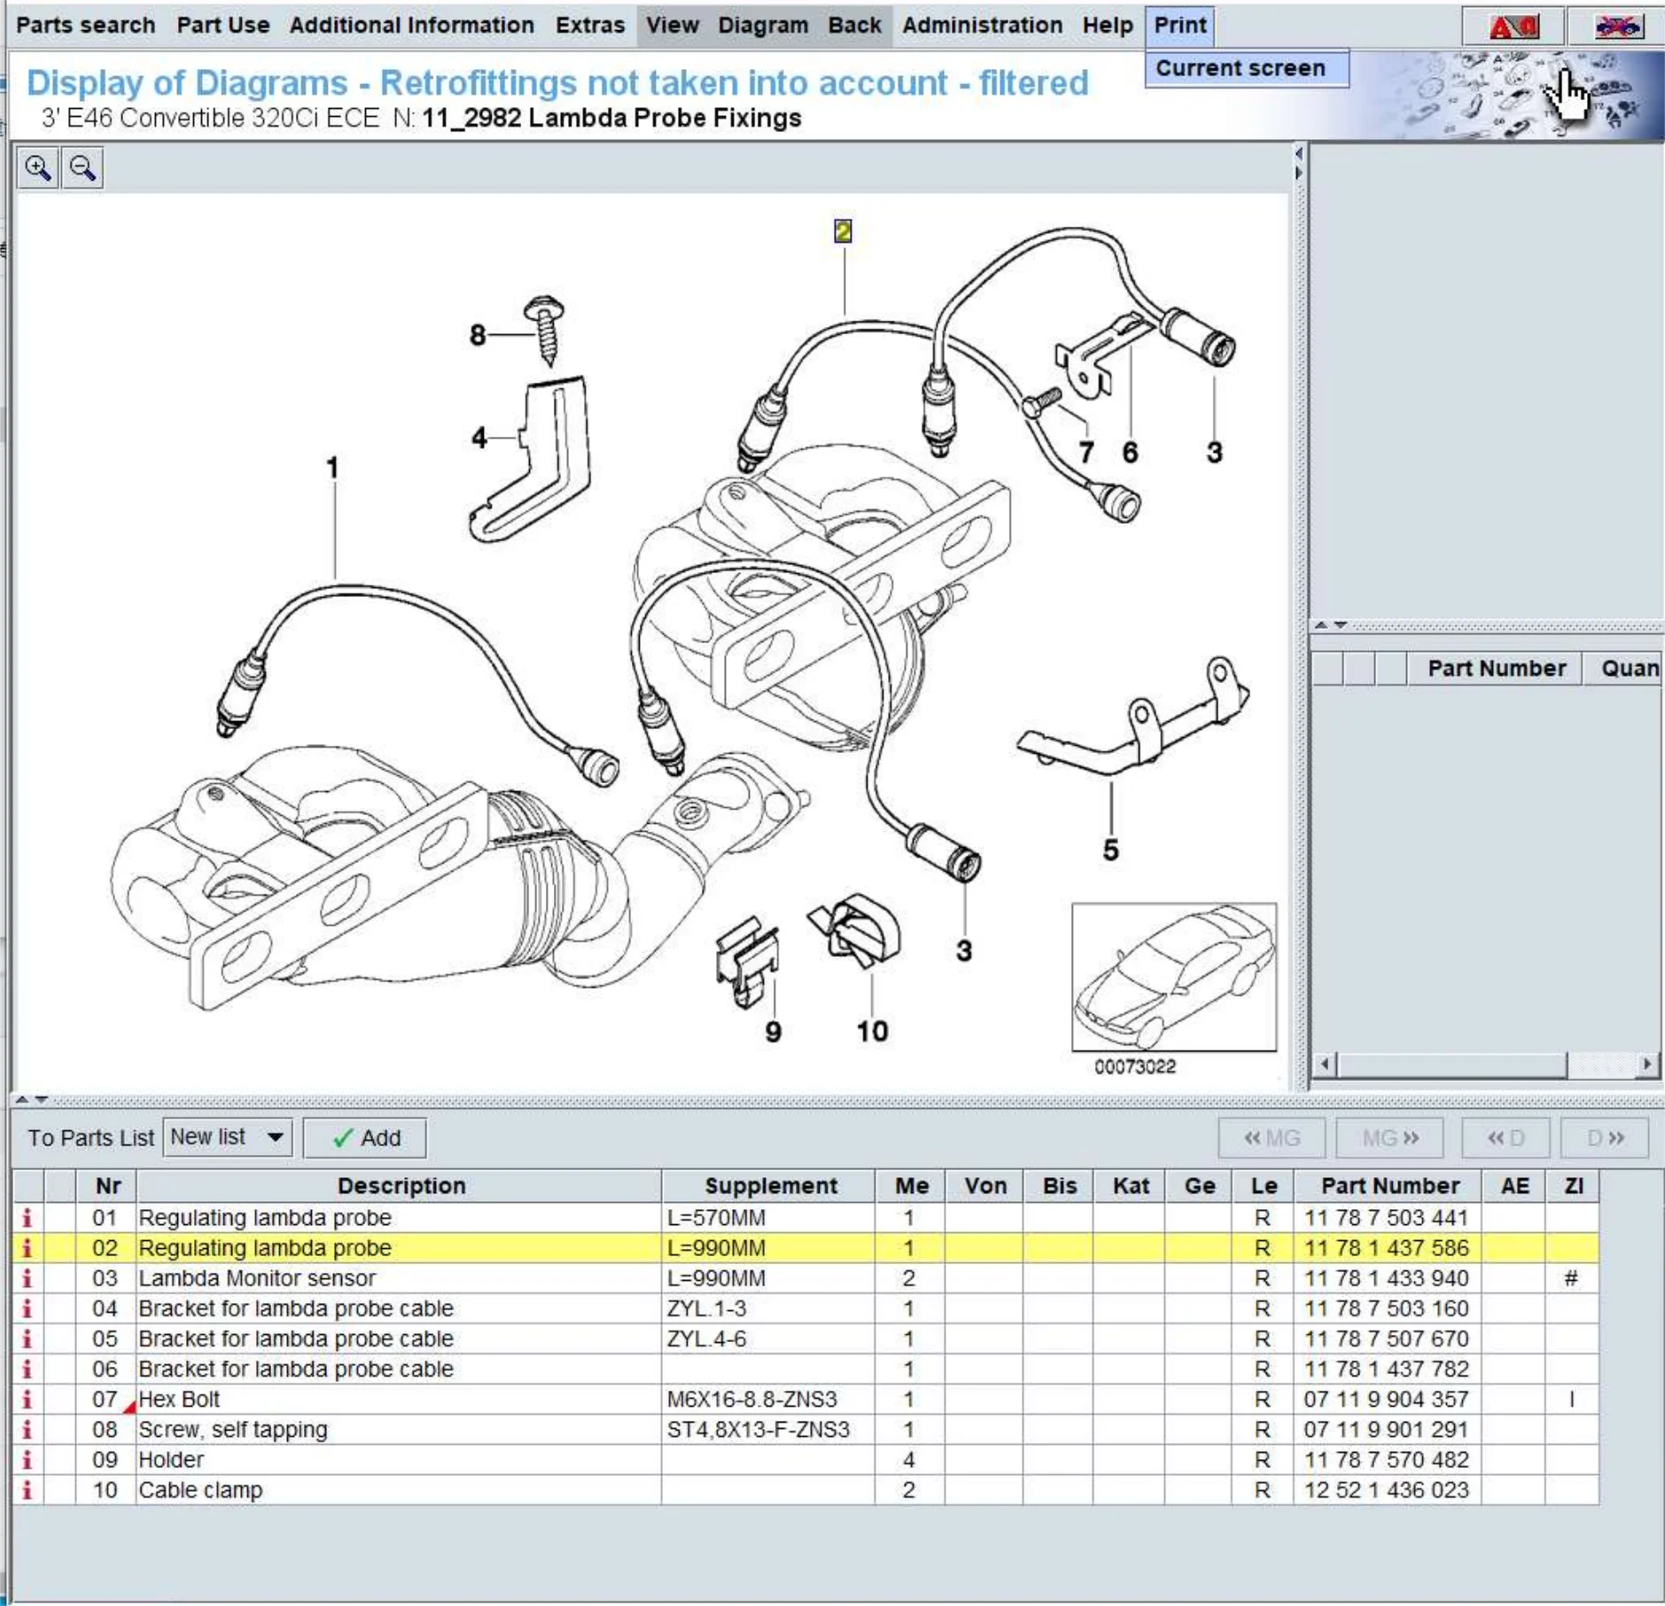Open info icon for row 06 bracket

pyautogui.click(x=27, y=1369)
